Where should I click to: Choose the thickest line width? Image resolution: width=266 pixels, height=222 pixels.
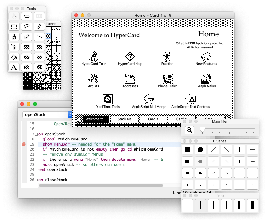point(253,206)
